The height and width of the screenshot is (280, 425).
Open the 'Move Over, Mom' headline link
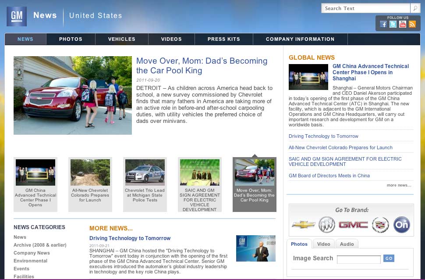[x=202, y=66]
